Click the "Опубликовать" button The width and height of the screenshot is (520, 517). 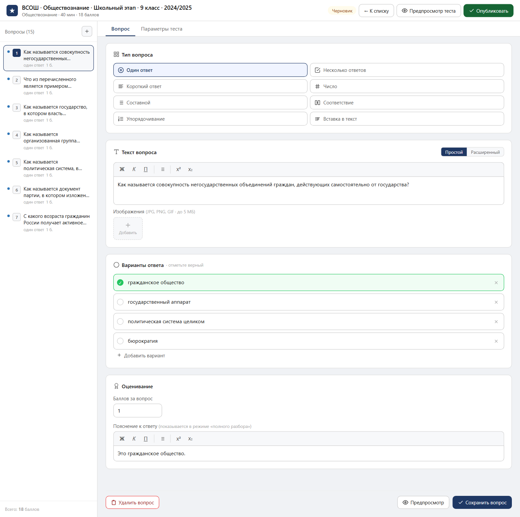(x=488, y=11)
